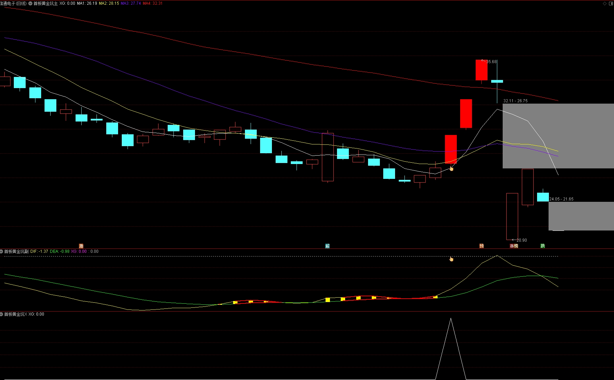Toggle the side panel layout icon

tap(611, 3)
